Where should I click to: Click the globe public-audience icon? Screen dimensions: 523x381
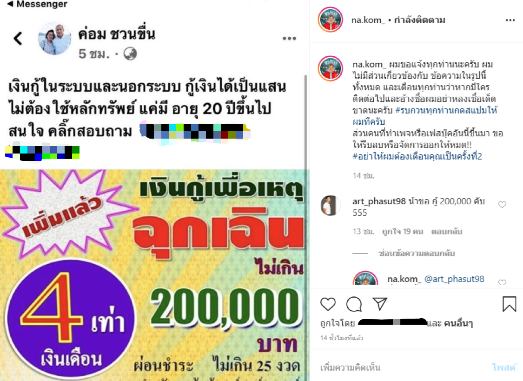130,53
